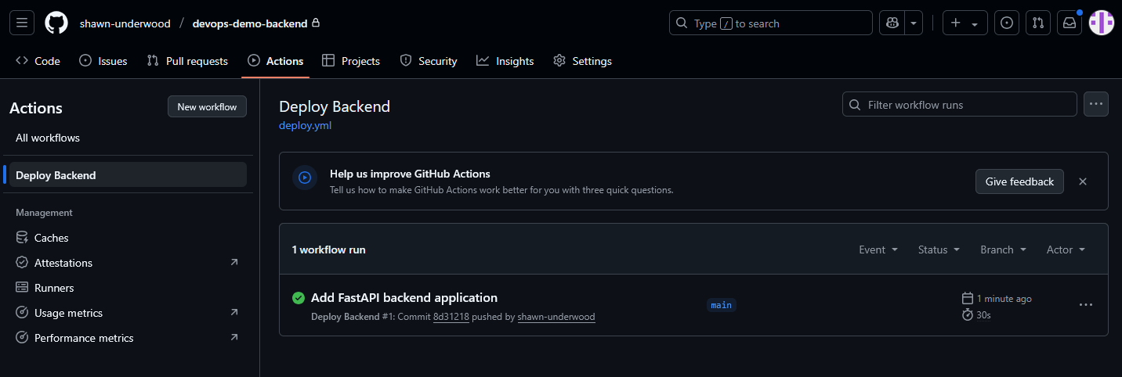1122x377 pixels.
Task: Open the workflow options three-dot menu
Action: coord(1096,104)
